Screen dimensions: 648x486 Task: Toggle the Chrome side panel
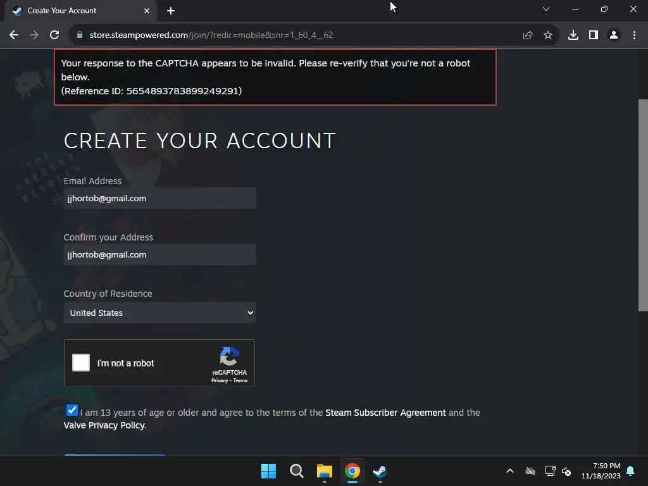pos(594,35)
